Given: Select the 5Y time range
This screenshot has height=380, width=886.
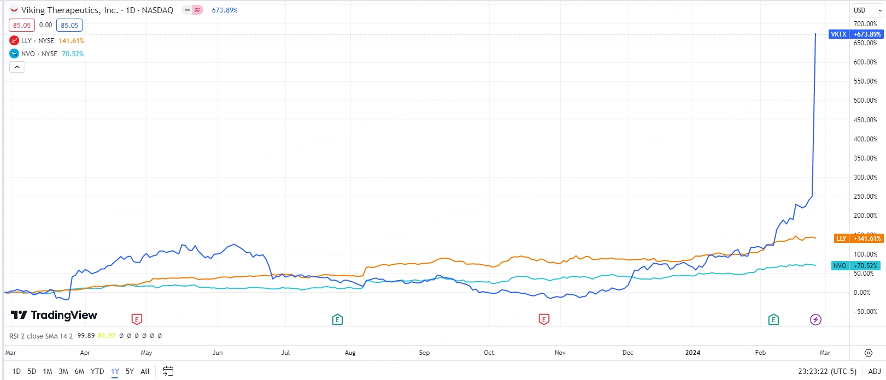Looking at the screenshot, I should coord(130,371).
